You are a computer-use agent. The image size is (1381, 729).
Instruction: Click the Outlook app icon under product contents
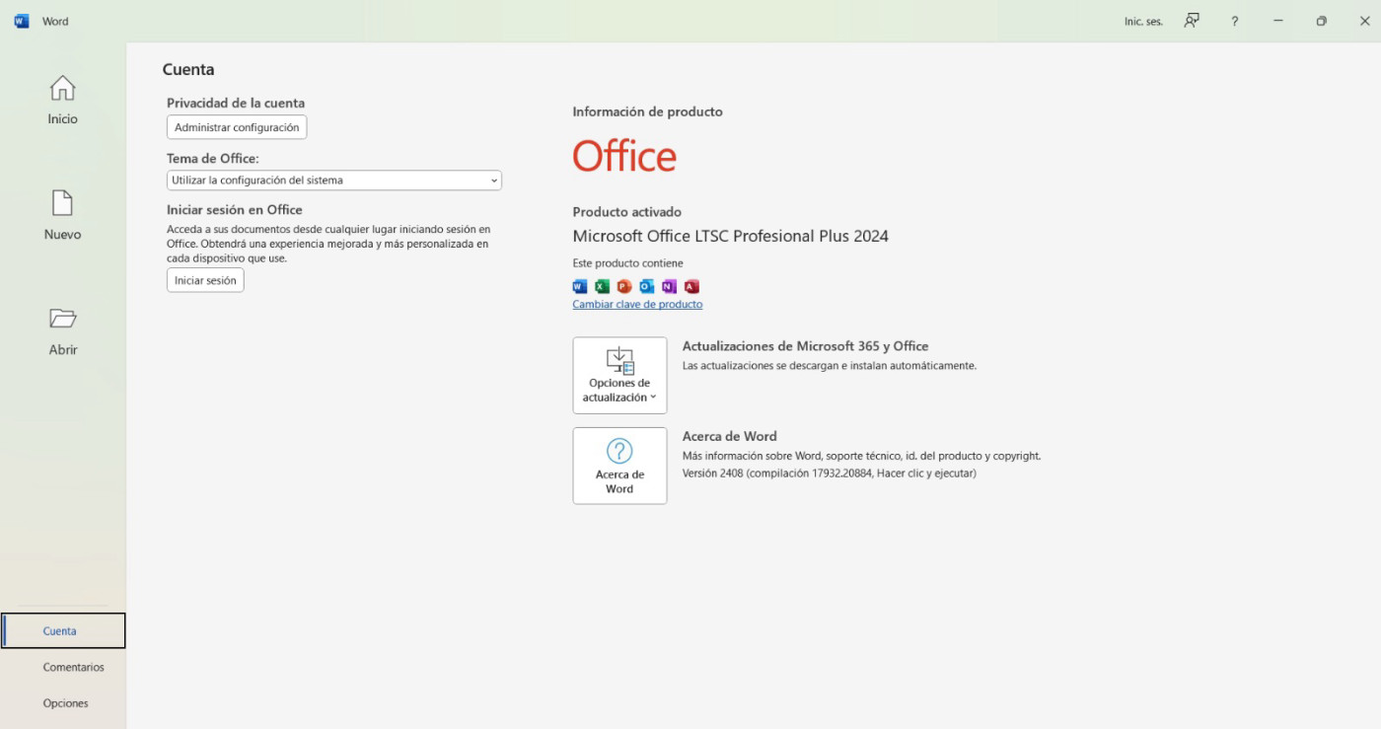tap(647, 286)
